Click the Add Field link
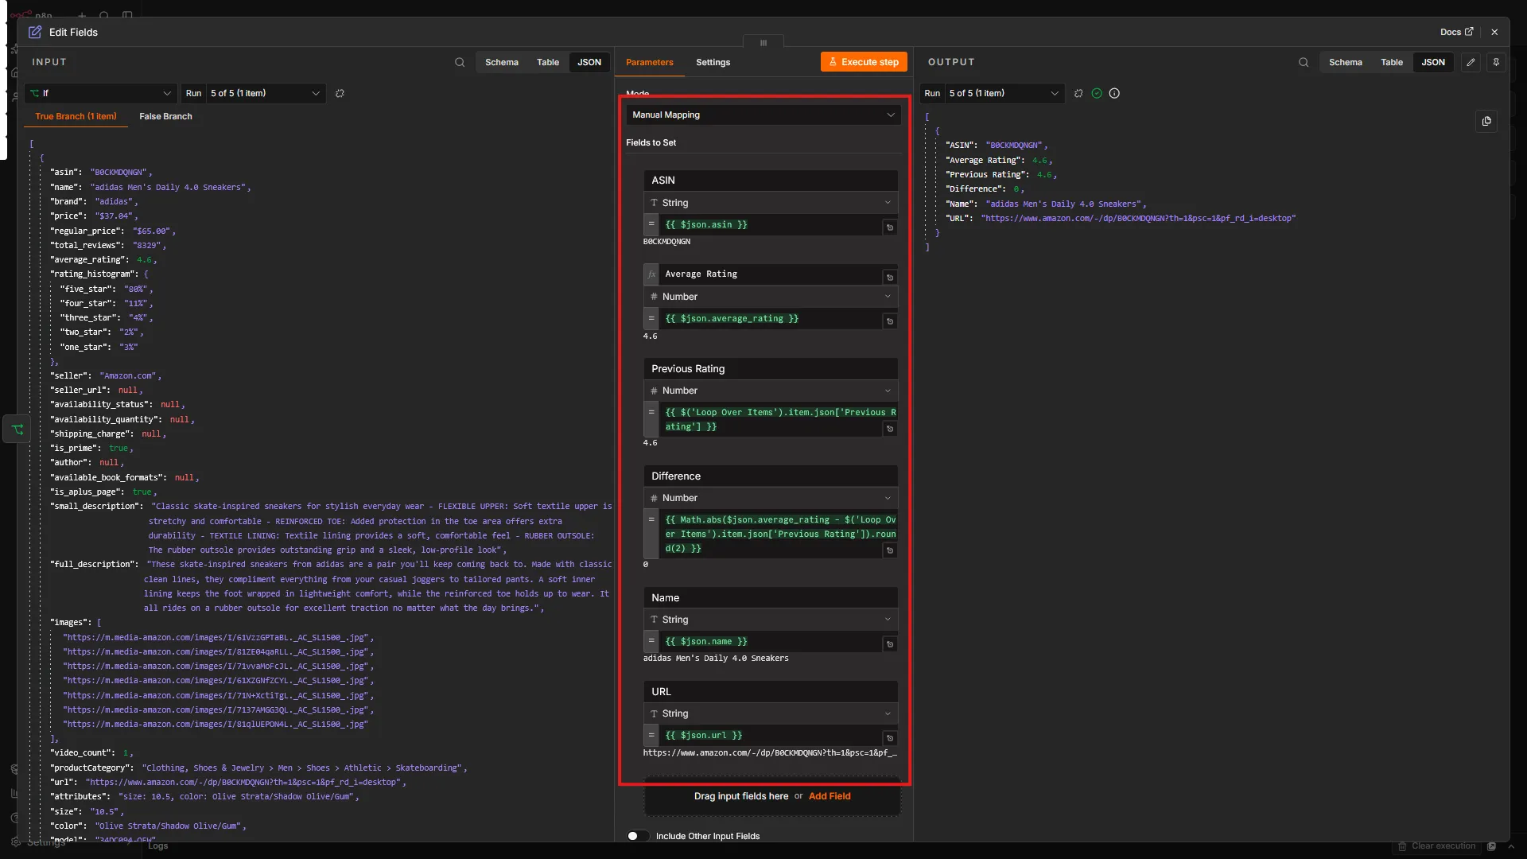This screenshot has width=1527, height=859. click(830, 796)
